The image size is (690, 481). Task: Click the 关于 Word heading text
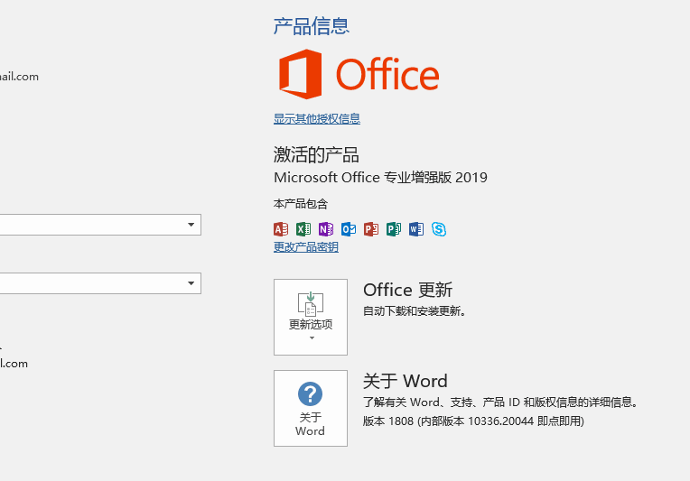click(406, 381)
